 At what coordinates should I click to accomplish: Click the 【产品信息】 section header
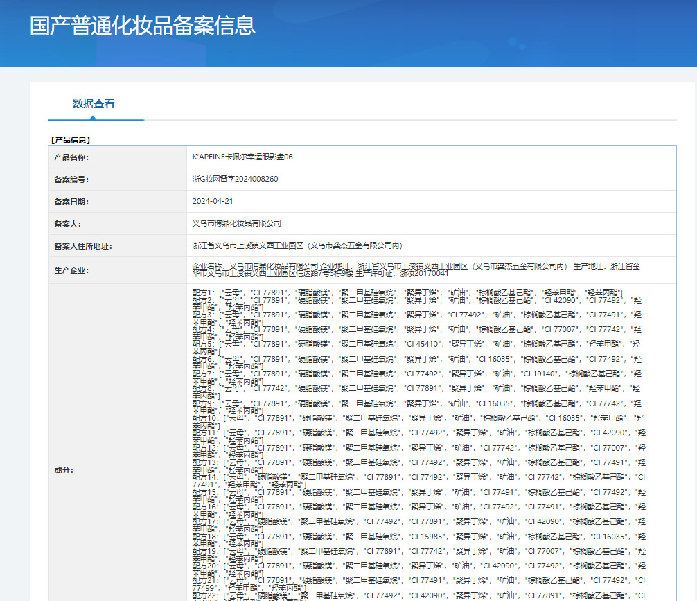[x=71, y=139]
